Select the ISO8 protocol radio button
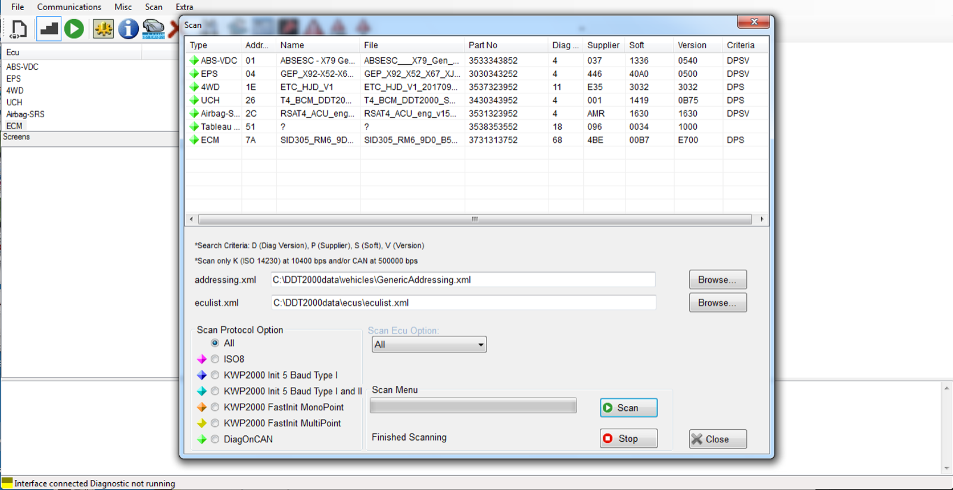 215,359
